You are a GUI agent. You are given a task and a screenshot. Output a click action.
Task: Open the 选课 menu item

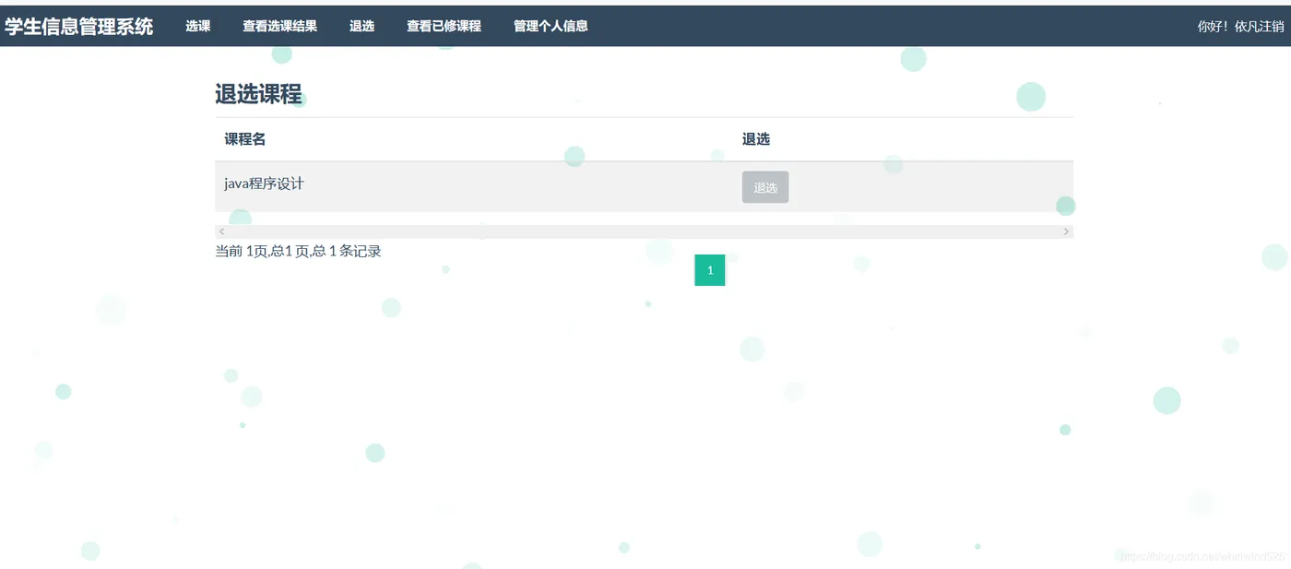198,26
